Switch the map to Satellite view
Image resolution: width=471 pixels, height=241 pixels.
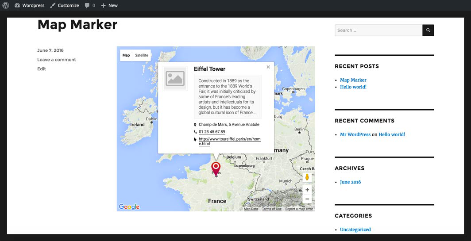click(142, 55)
